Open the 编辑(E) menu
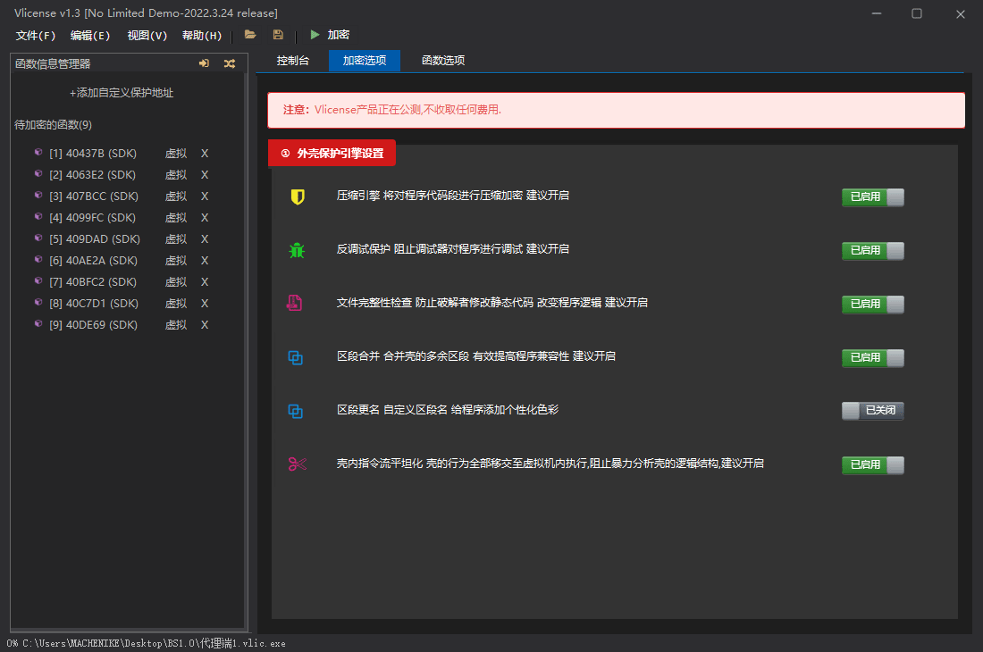The image size is (983, 652). point(90,36)
